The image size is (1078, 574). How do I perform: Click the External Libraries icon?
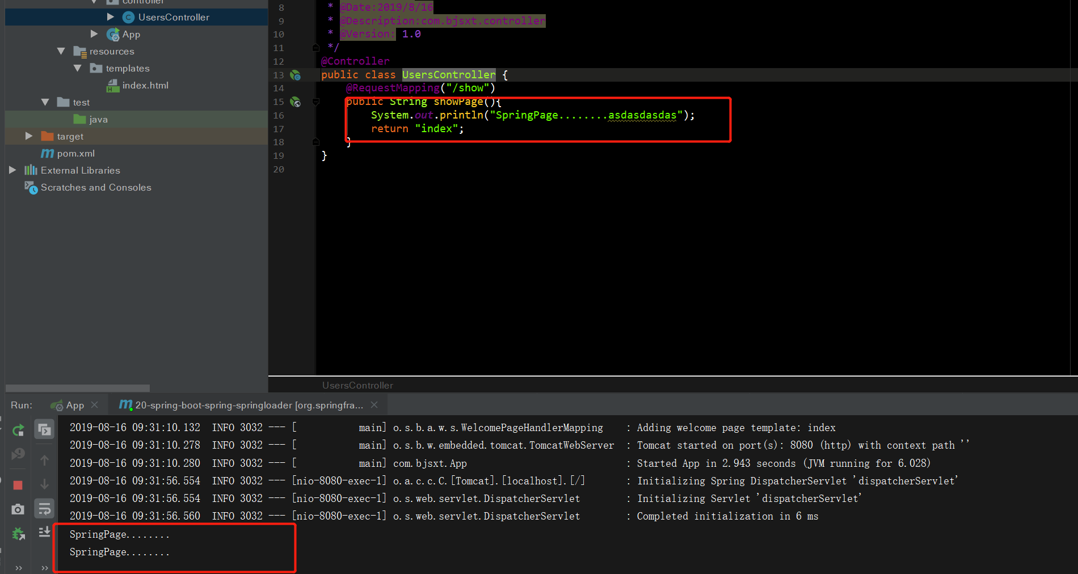pos(31,170)
